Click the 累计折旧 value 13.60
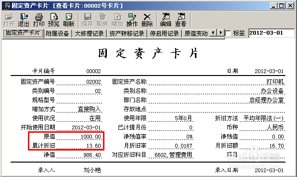Screen dimensions: 297x177 94,146
